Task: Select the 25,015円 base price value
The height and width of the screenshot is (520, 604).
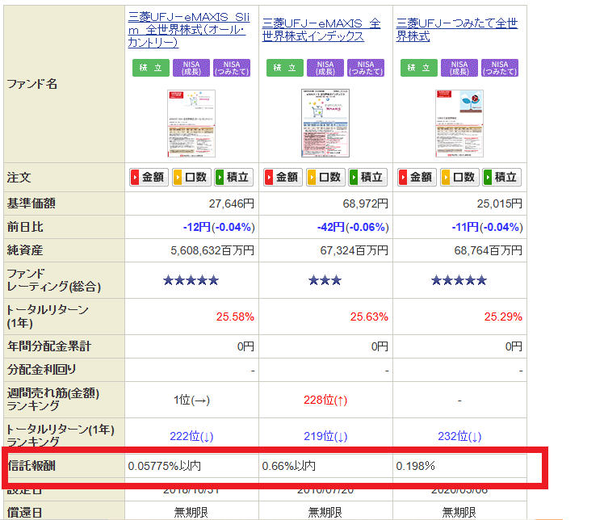Action: point(500,203)
